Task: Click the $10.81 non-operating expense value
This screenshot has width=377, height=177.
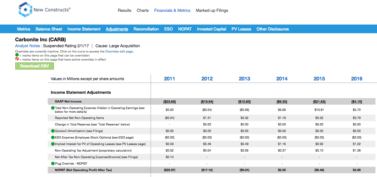Action: click(319, 110)
